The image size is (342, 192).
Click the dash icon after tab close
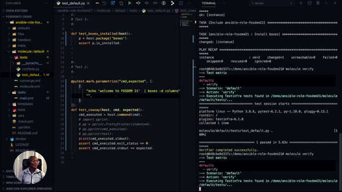tap(97, 3)
